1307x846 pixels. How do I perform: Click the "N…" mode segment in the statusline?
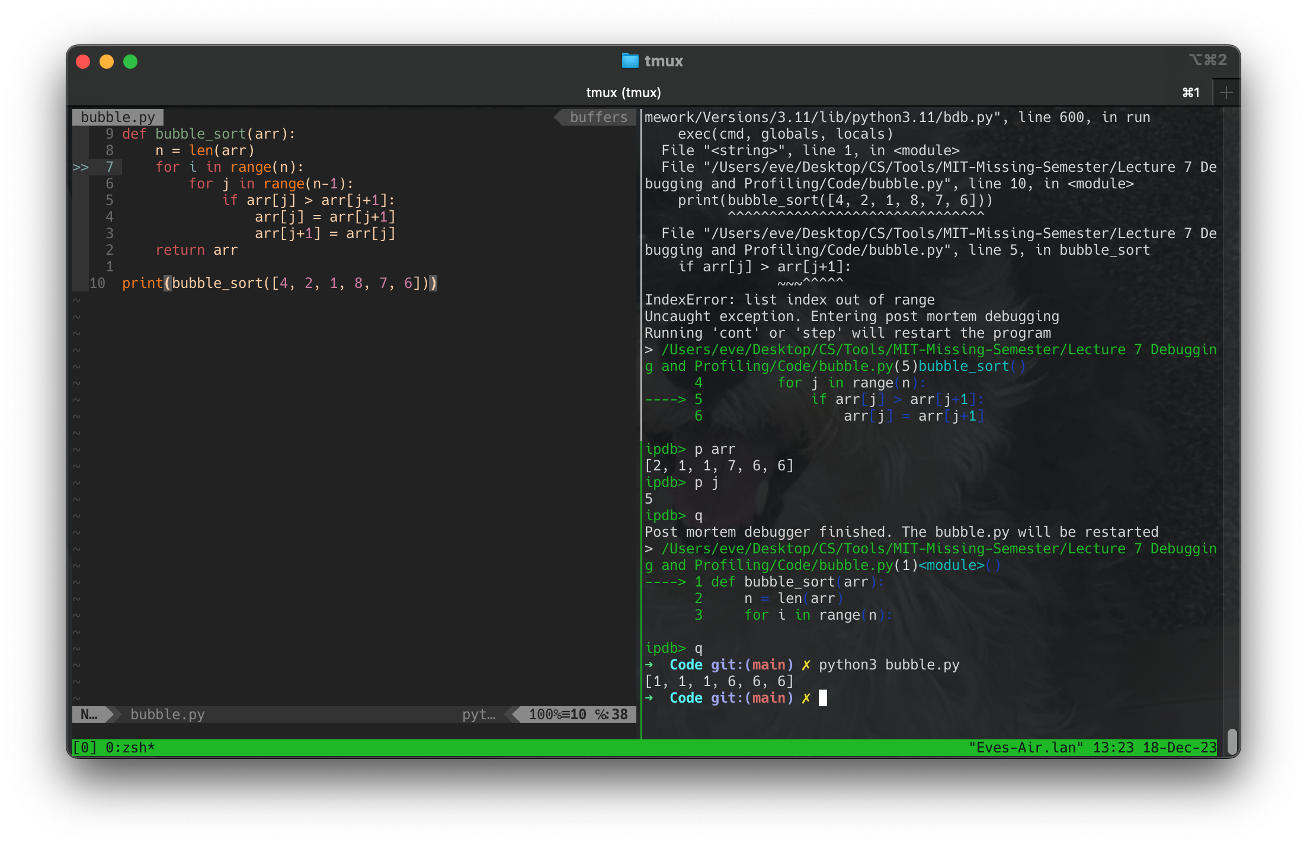pos(88,714)
